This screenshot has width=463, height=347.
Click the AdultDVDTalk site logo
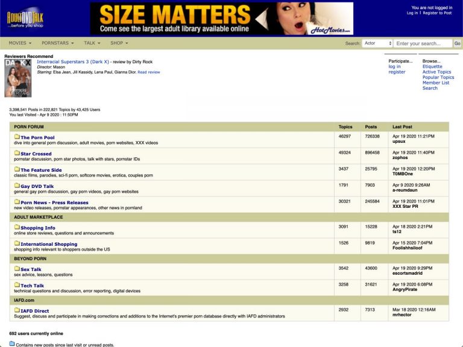pos(25,18)
